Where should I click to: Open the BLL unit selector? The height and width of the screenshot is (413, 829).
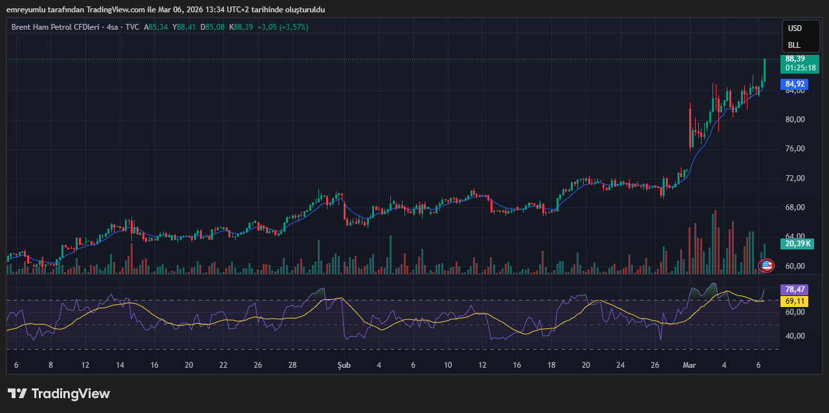(794, 45)
